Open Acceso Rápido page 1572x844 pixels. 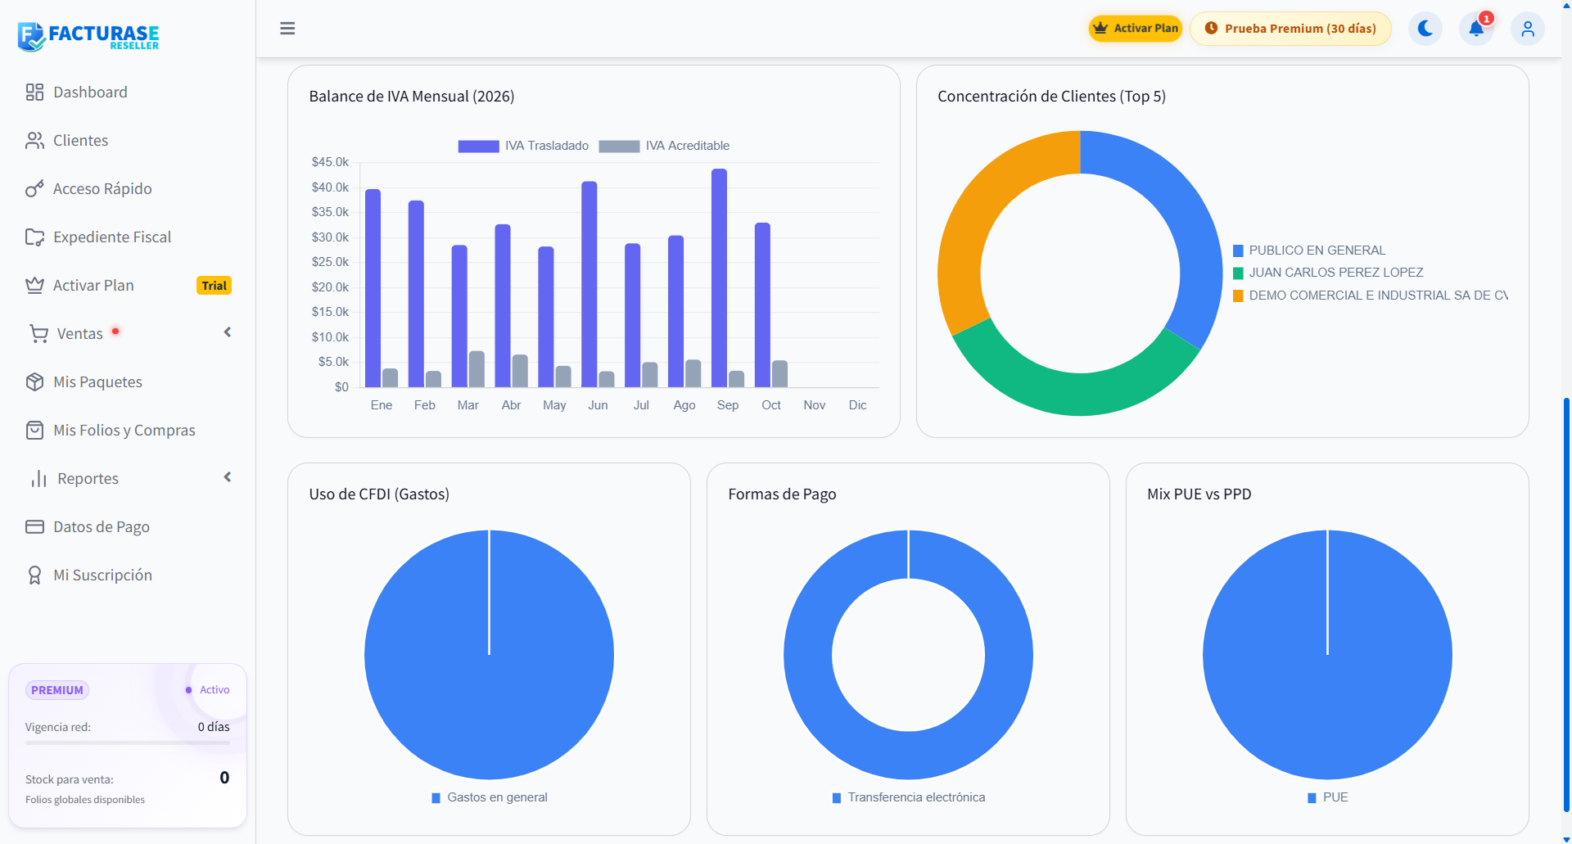[x=128, y=189]
